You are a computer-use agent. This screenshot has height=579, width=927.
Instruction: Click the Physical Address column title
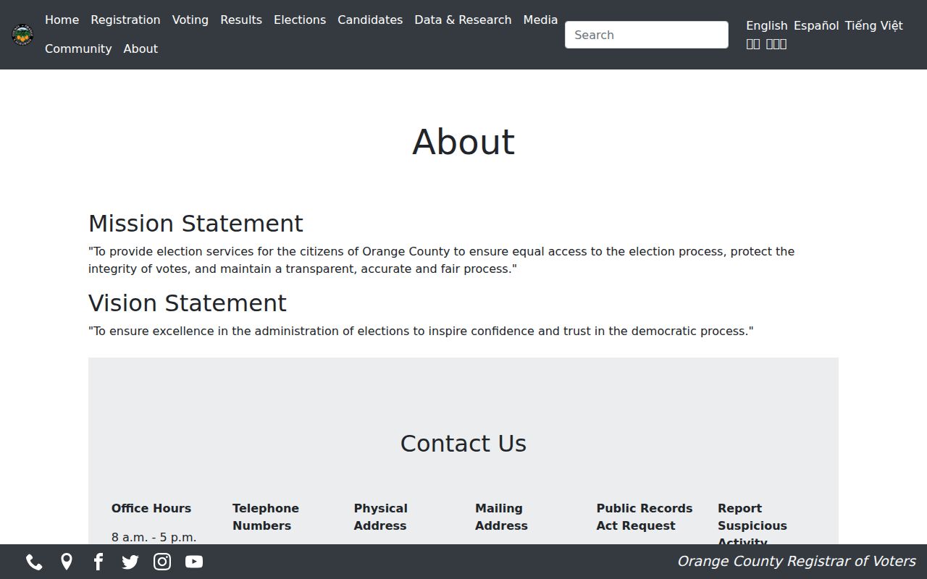coord(381,517)
